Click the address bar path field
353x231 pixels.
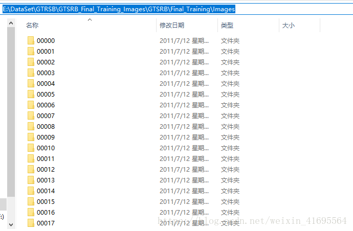click(176, 9)
